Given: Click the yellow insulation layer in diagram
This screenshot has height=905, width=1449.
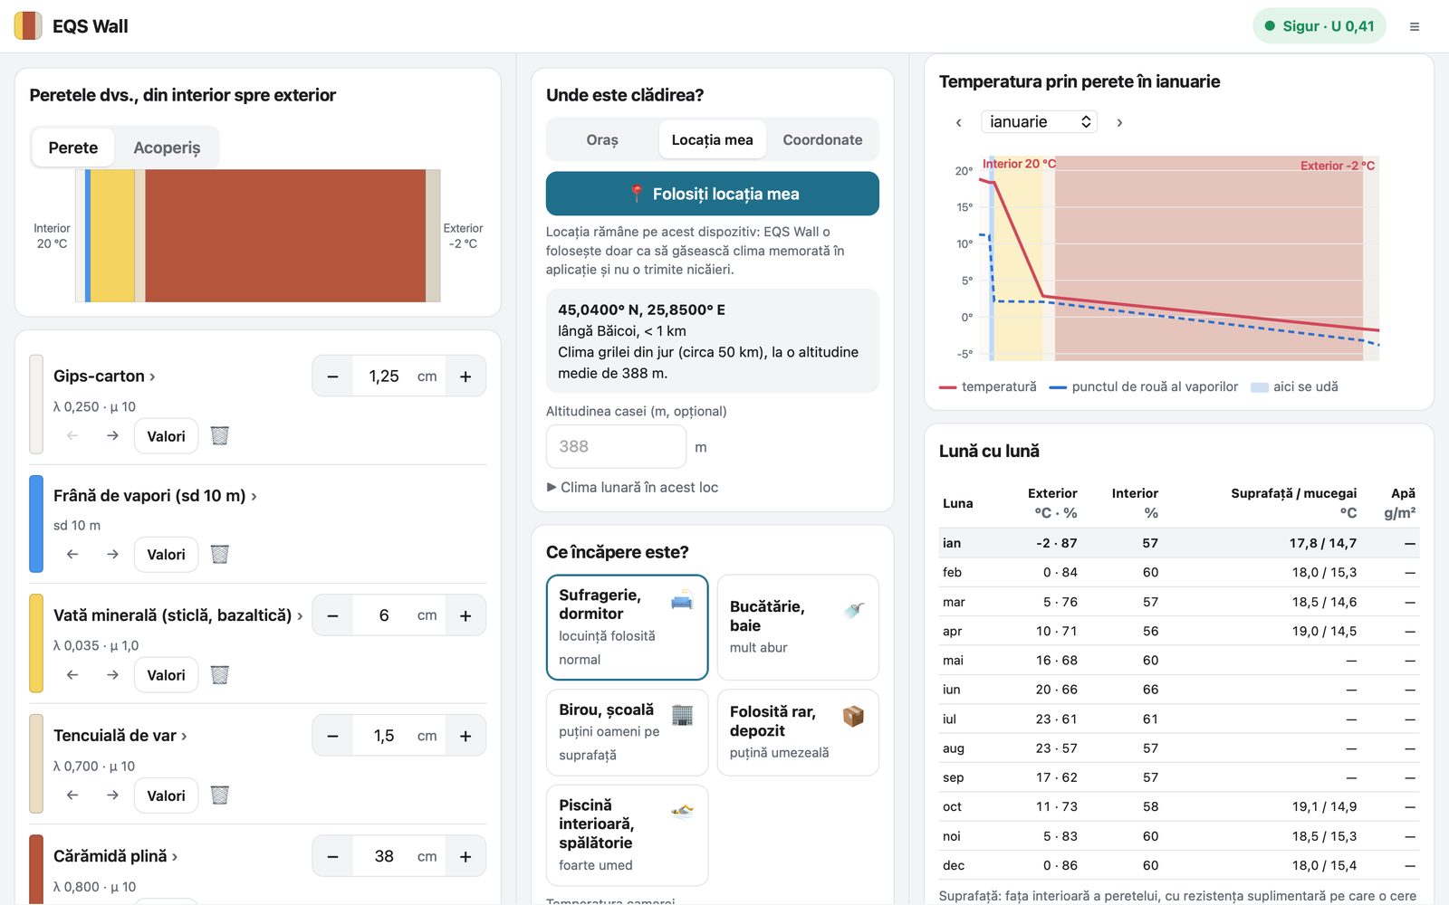Looking at the screenshot, I should 112,235.
